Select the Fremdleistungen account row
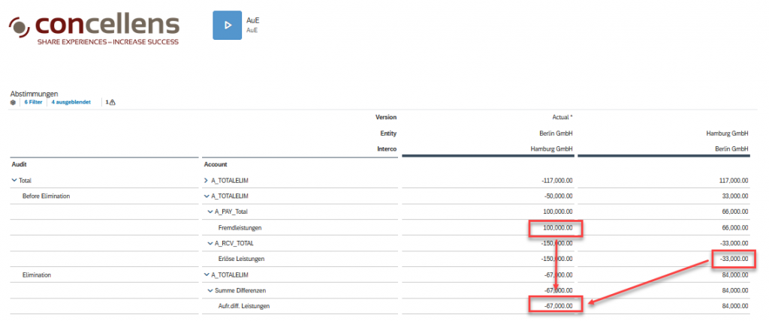The height and width of the screenshot is (321, 769). (x=240, y=227)
